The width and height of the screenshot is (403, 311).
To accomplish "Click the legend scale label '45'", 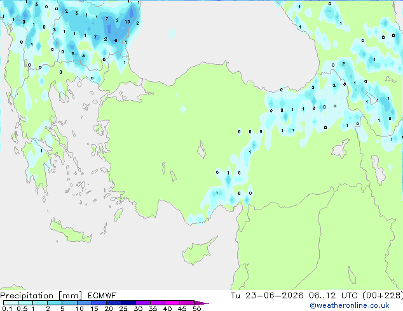I will pyautogui.click(x=182, y=308).
